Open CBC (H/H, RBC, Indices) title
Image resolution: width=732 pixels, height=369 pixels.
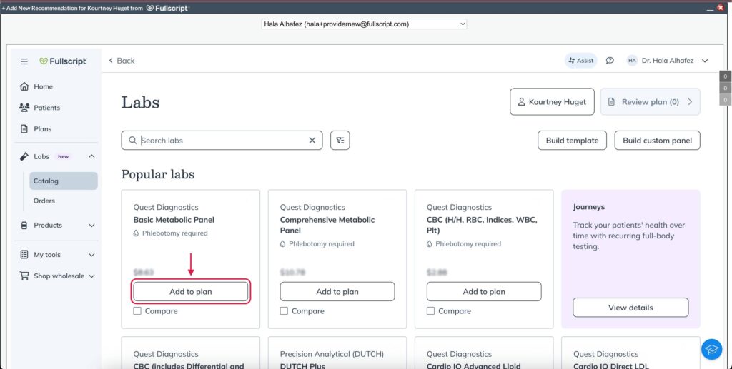pyautogui.click(x=482, y=225)
